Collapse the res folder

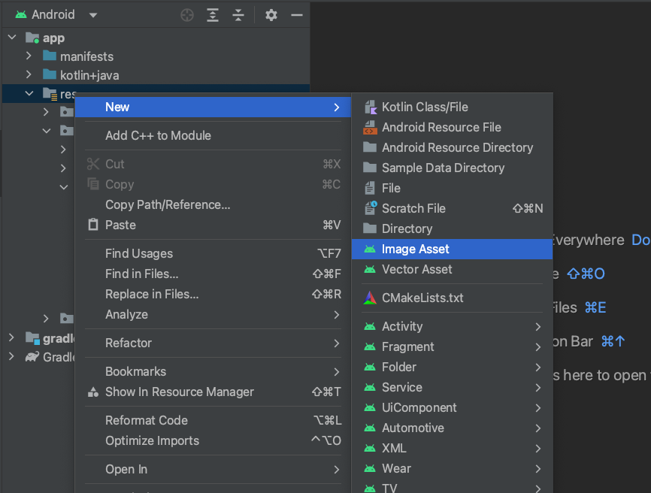(x=29, y=94)
